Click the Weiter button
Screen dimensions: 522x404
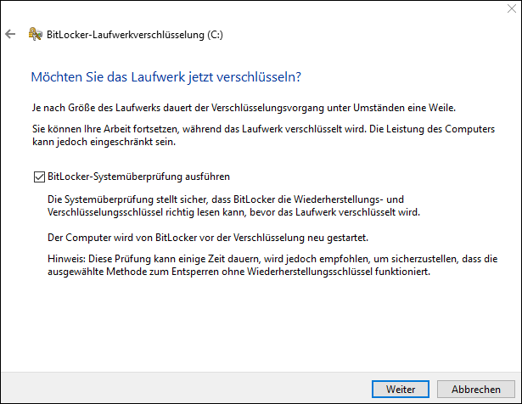(x=400, y=389)
